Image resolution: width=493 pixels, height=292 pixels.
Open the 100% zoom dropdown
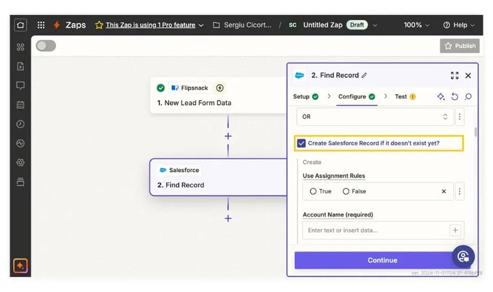(416, 25)
